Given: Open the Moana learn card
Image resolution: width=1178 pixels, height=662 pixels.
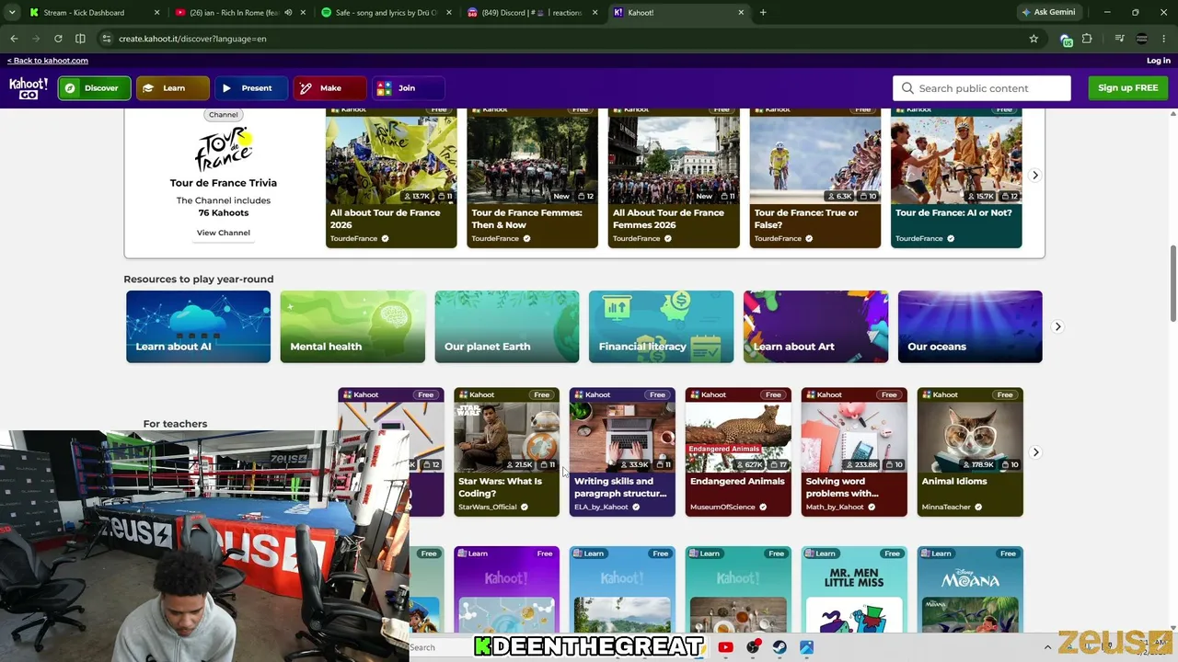Looking at the screenshot, I should tap(970, 589).
